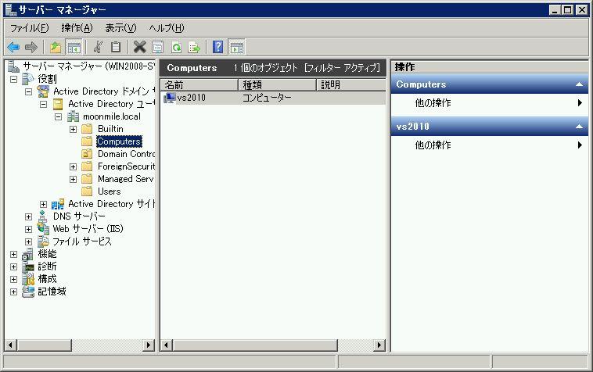Sort list by the 名前 column header
Screen dimensions: 593x372
(199, 84)
